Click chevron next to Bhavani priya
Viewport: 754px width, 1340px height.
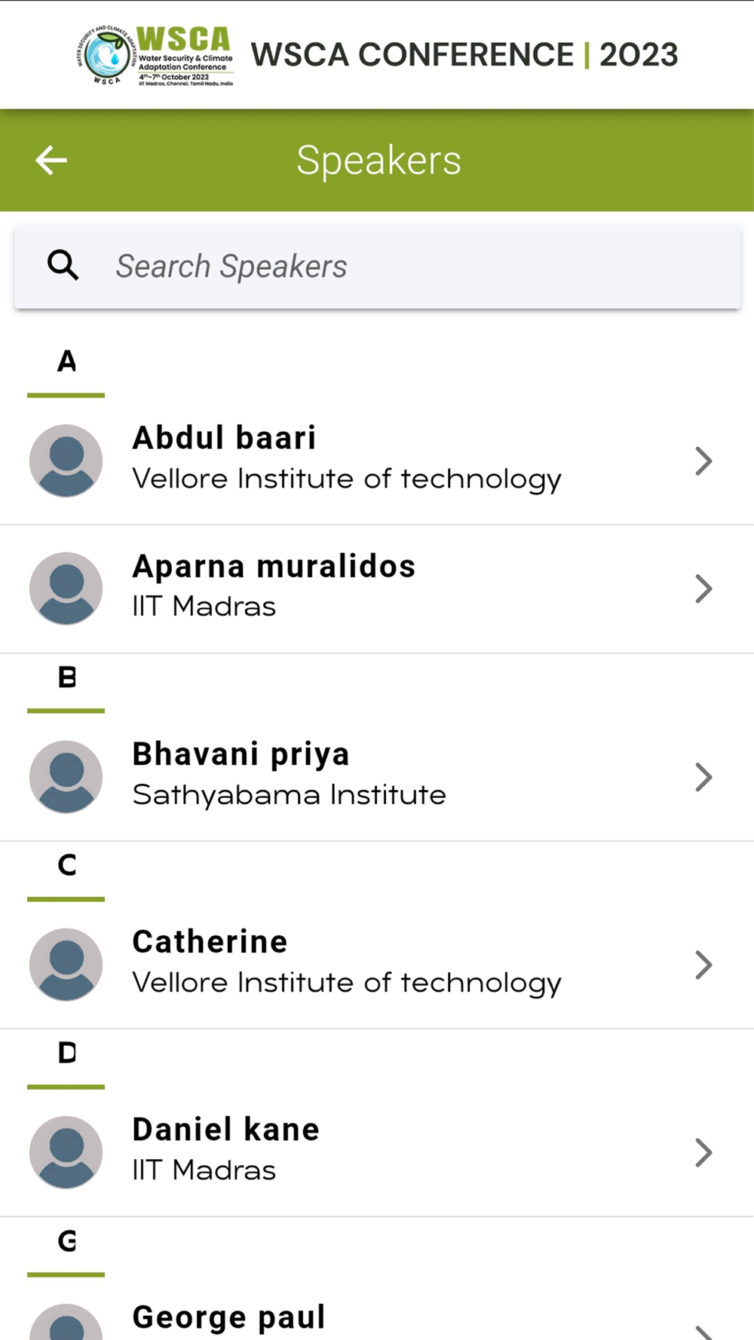click(703, 777)
